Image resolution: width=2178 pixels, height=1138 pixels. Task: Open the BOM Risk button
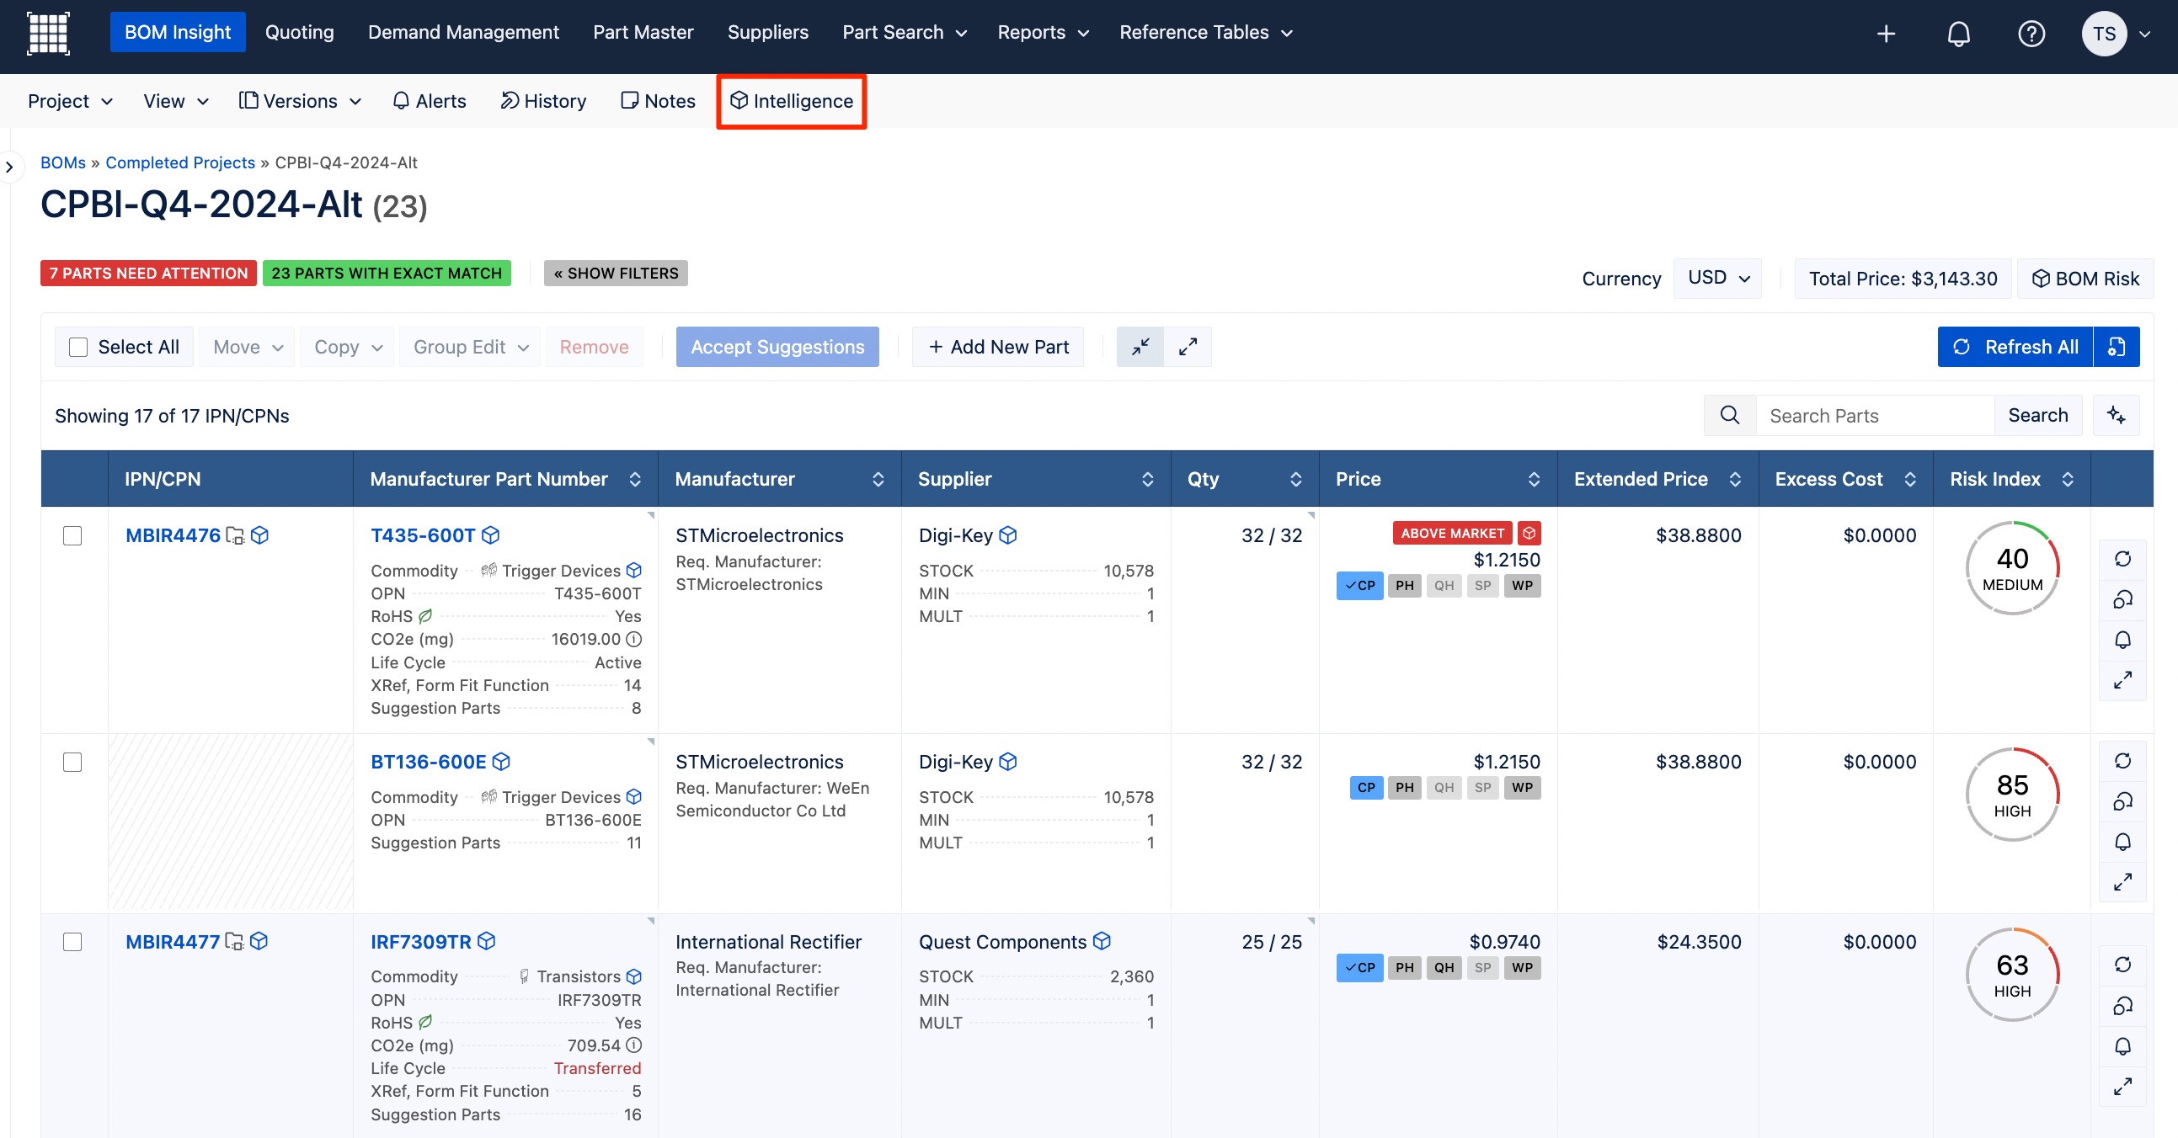click(x=2085, y=278)
